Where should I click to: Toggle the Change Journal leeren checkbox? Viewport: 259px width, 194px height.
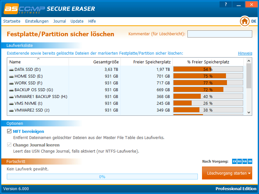click(9, 145)
